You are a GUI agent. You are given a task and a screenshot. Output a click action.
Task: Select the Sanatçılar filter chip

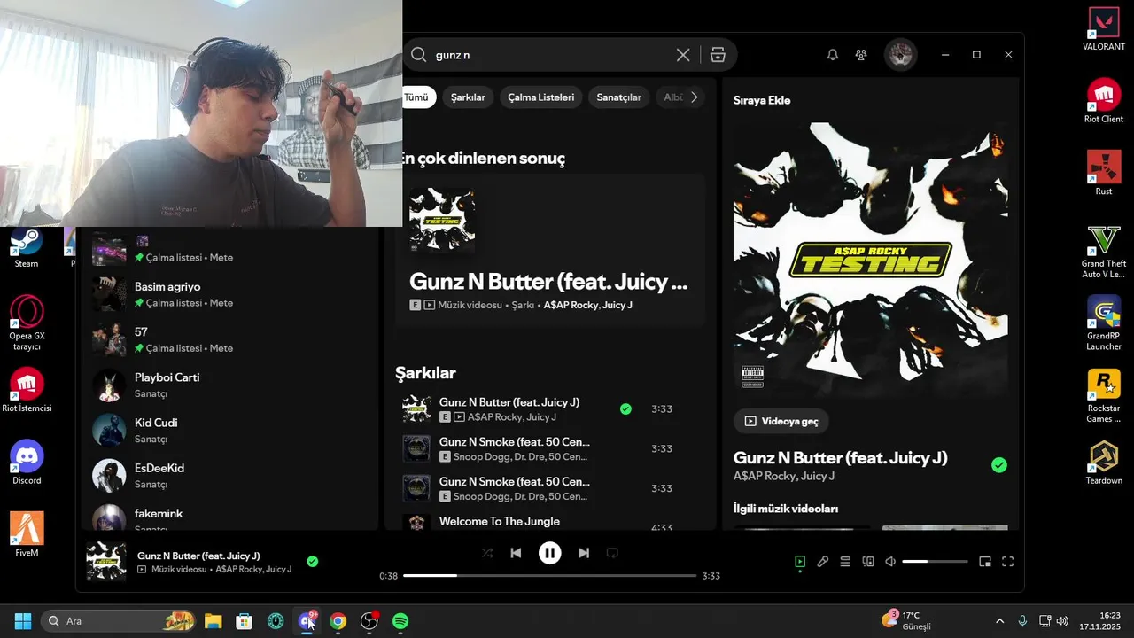point(618,97)
